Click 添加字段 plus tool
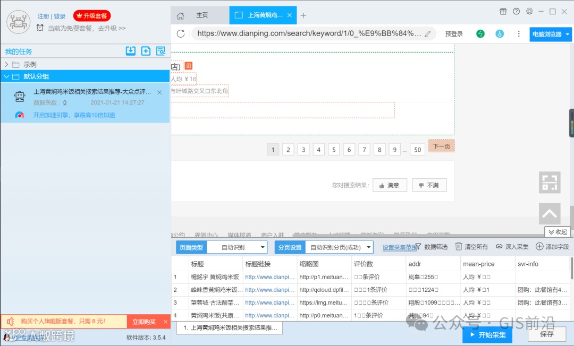The height and width of the screenshot is (346, 574). click(552, 247)
